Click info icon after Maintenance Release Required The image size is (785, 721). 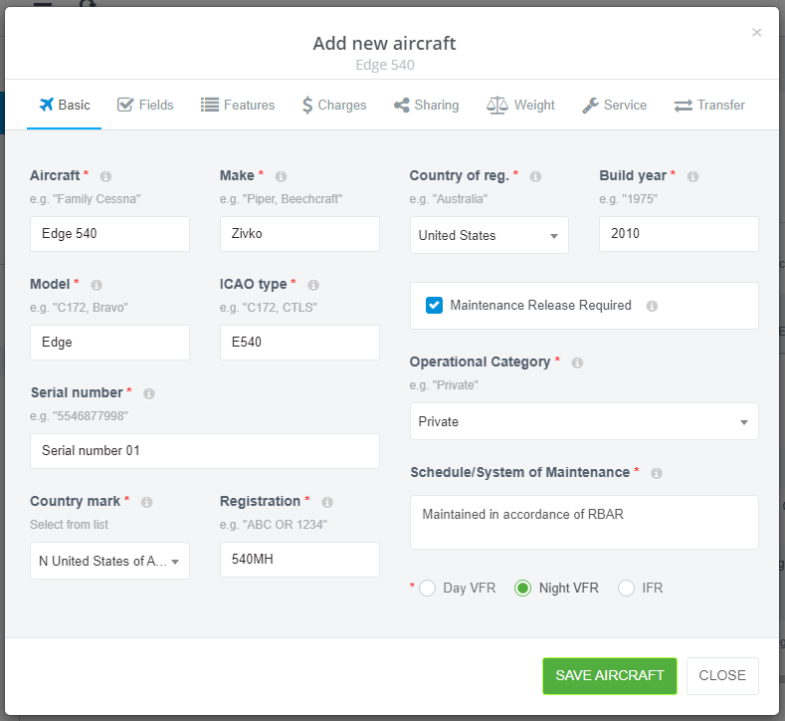click(652, 306)
